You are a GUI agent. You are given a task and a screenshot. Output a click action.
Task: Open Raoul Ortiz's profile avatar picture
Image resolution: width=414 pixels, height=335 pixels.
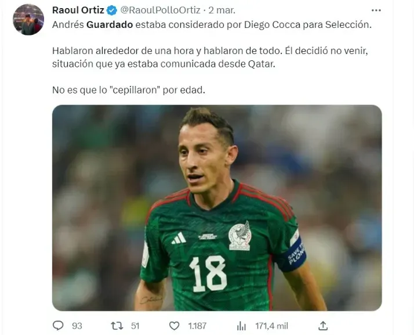pos(28,20)
